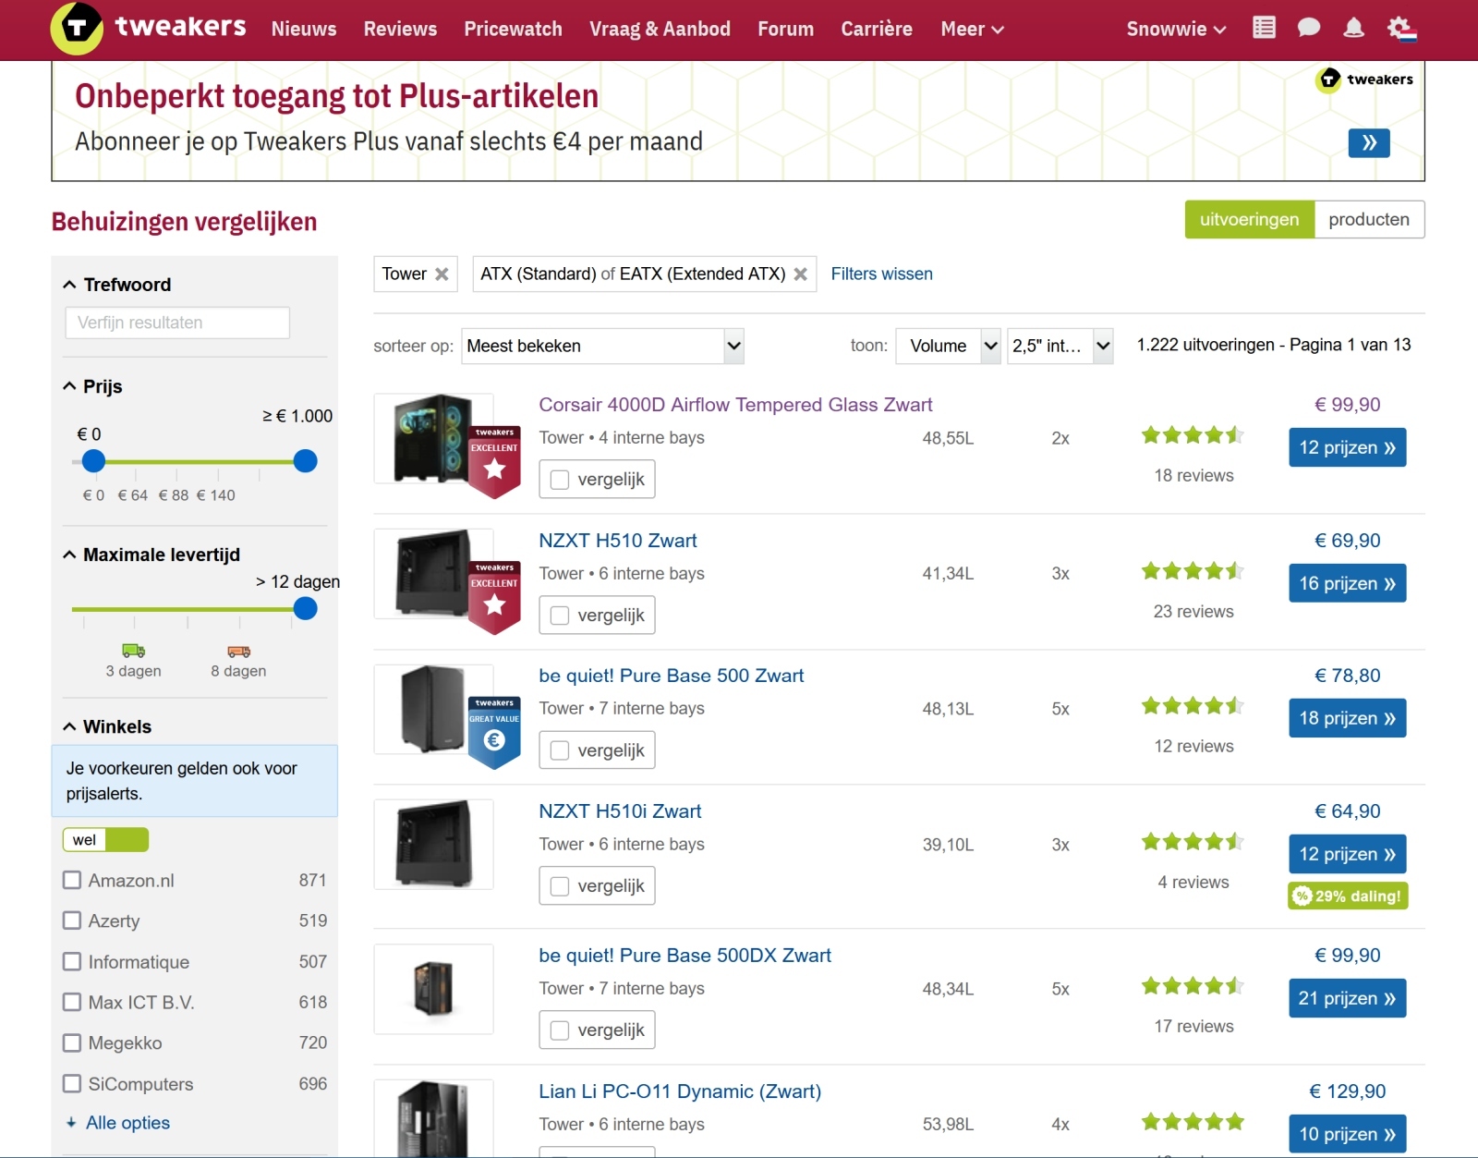Open Vraag & Aanbod marketplace
The width and height of the screenshot is (1478, 1158).
(x=660, y=29)
